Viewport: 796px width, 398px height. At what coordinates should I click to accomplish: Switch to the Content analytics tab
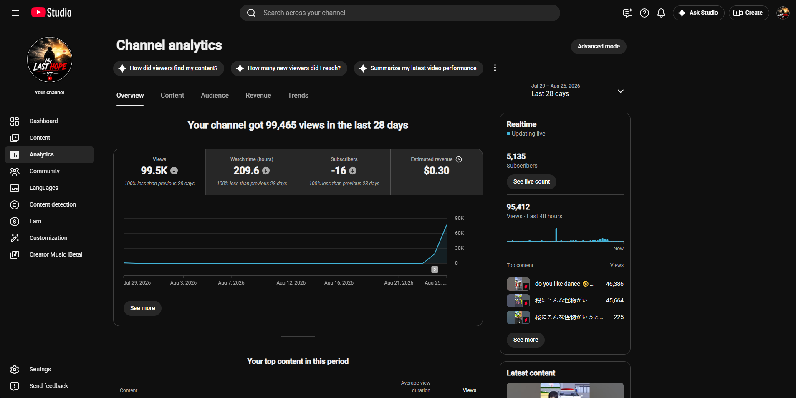click(x=172, y=96)
